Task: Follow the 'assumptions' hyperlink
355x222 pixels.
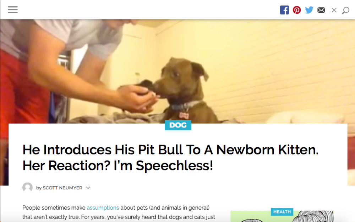Action: (x=103, y=207)
